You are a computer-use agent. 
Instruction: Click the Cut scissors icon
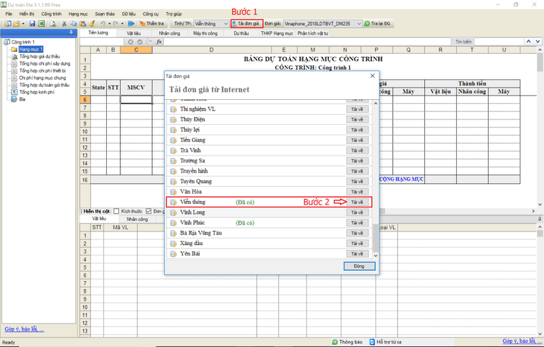coord(64,24)
